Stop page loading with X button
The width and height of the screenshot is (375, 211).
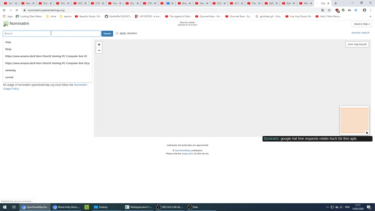(17, 10)
